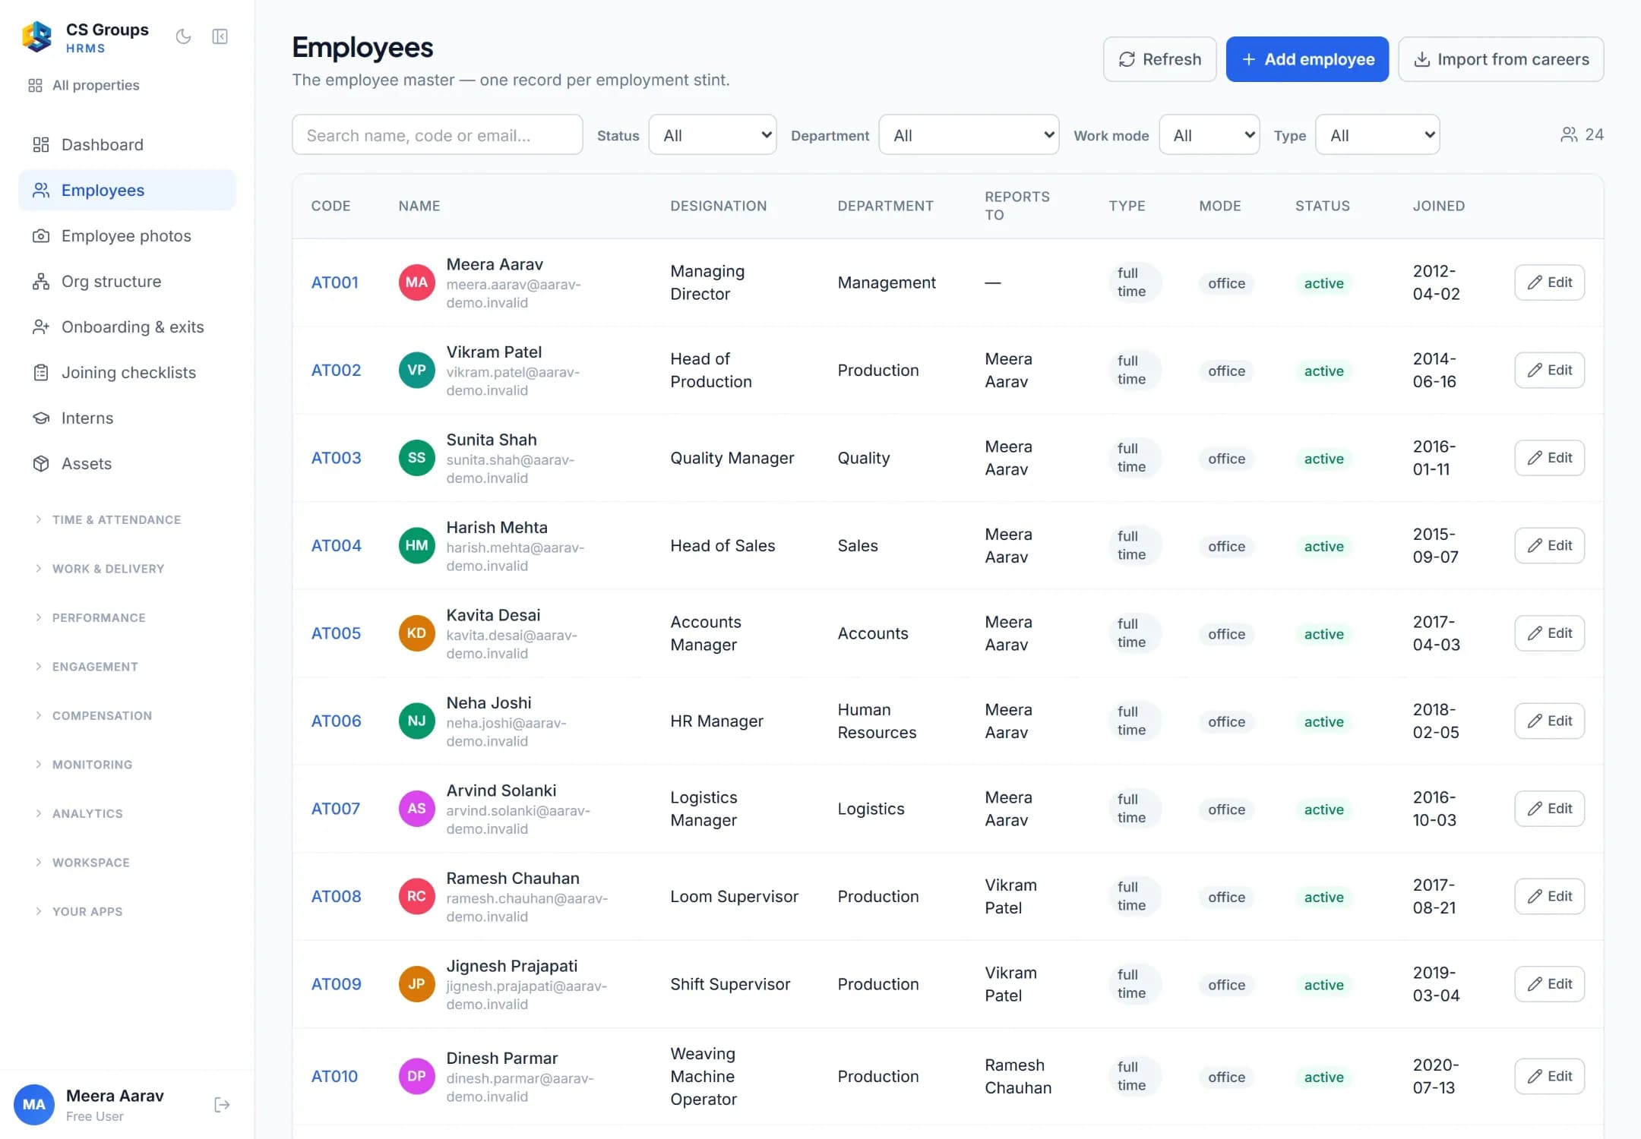Click the employee count people icon
1641x1139 pixels.
tap(1569, 134)
